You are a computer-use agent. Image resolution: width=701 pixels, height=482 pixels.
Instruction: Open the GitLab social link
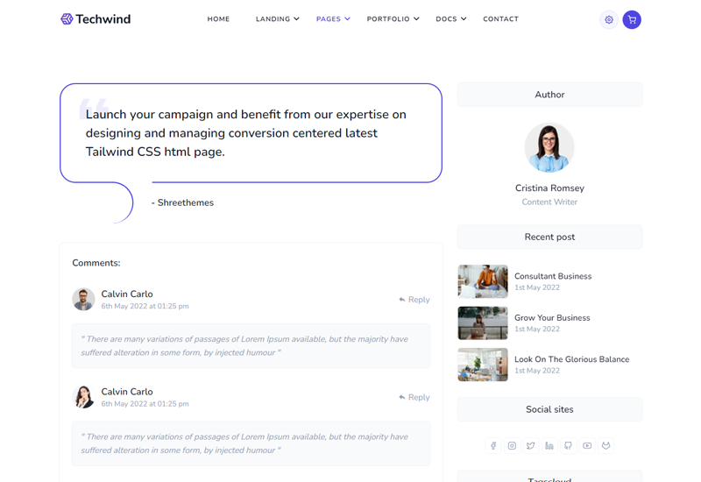[605, 445]
